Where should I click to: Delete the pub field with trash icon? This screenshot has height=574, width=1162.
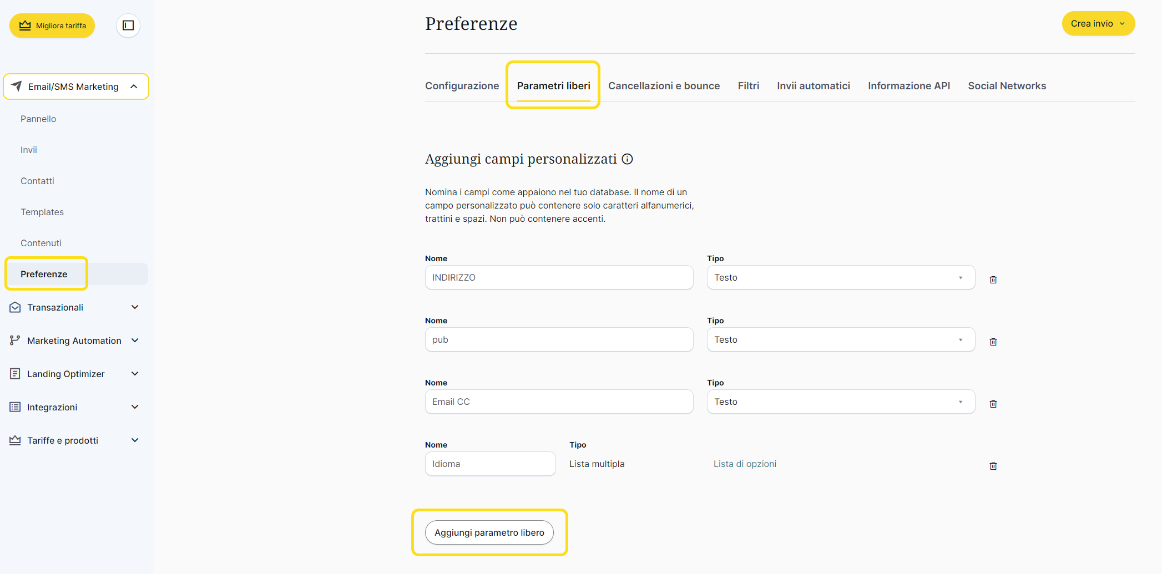point(993,342)
